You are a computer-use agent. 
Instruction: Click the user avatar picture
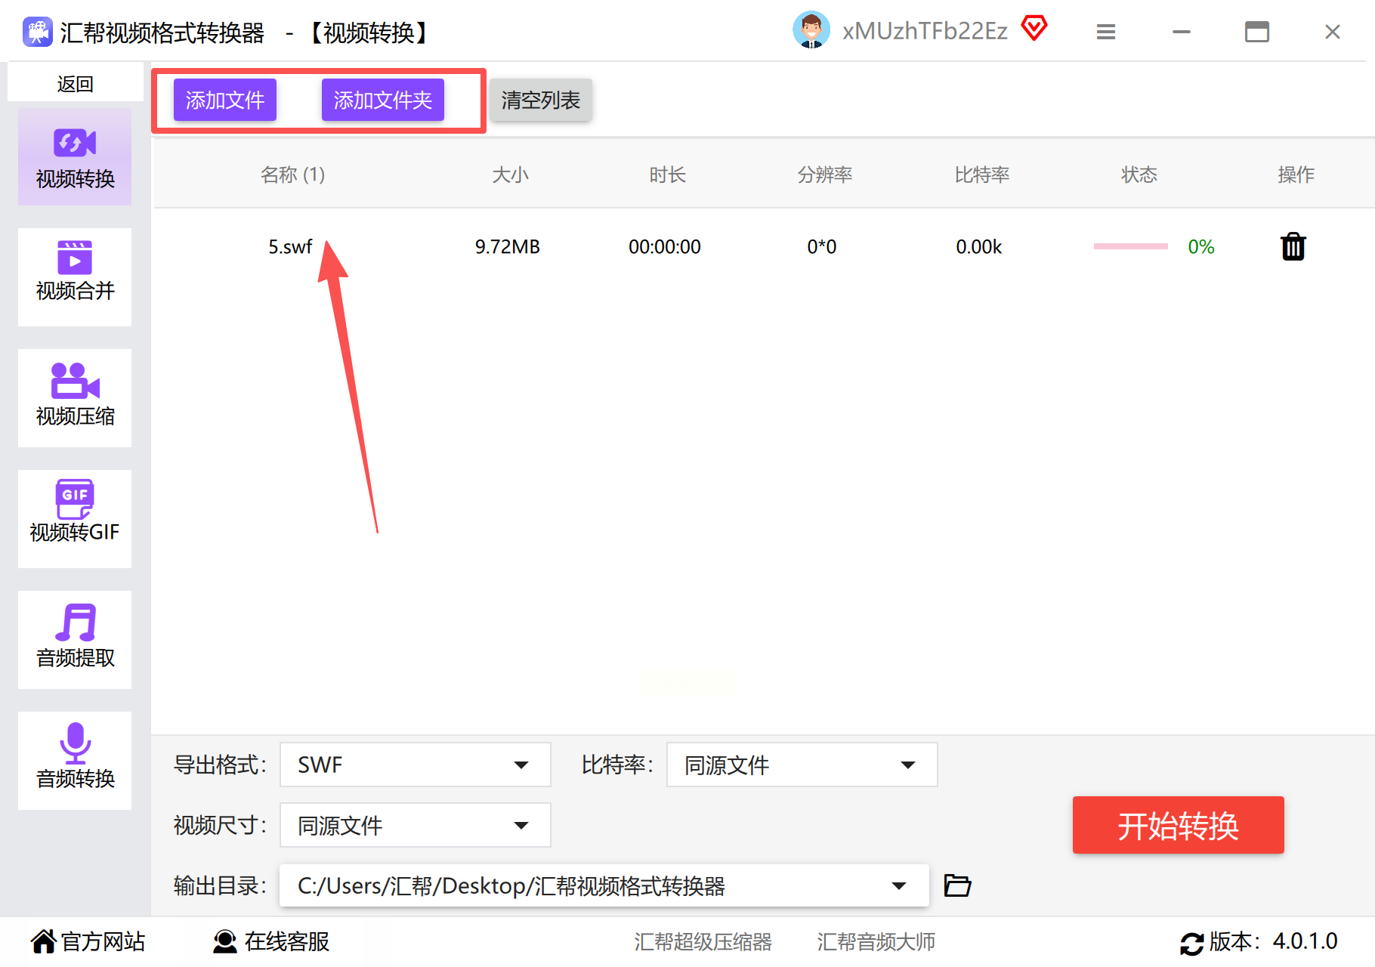click(811, 30)
